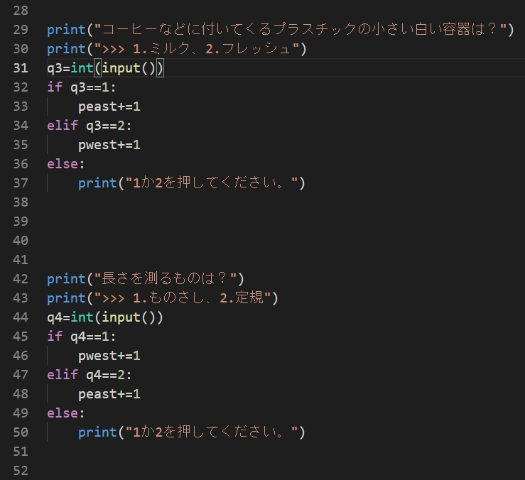Viewport: 525px width, 480px height.
Task: Click pwest+=1 on line 35
Action: (x=109, y=145)
